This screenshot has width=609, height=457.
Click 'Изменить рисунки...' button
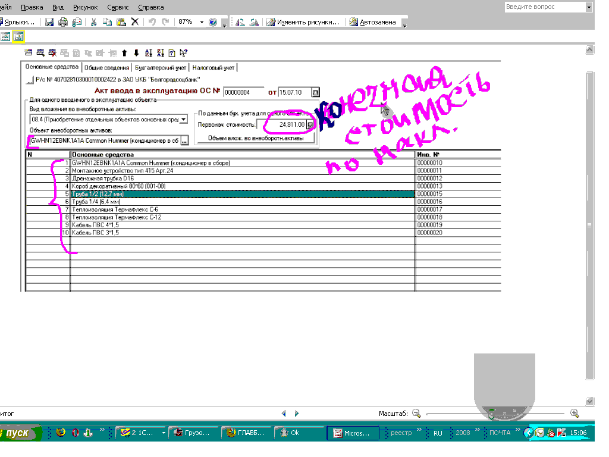303,22
